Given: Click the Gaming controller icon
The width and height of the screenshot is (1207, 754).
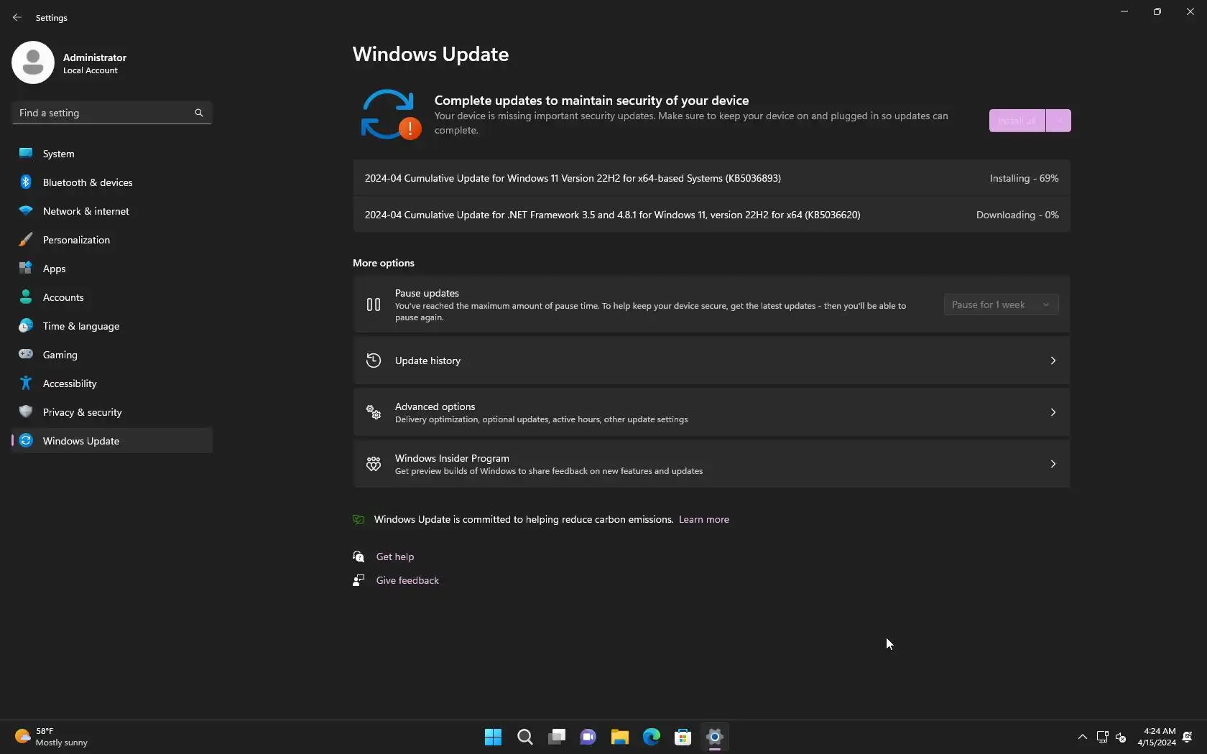Looking at the screenshot, I should coord(26,355).
